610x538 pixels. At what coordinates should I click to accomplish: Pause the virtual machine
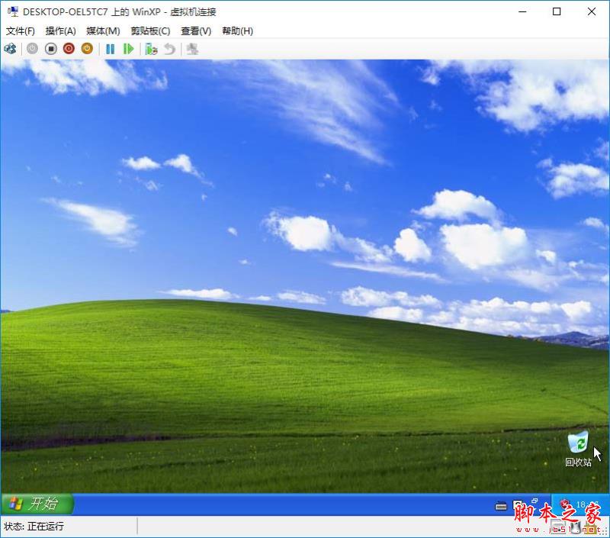pyautogui.click(x=111, y=49)
